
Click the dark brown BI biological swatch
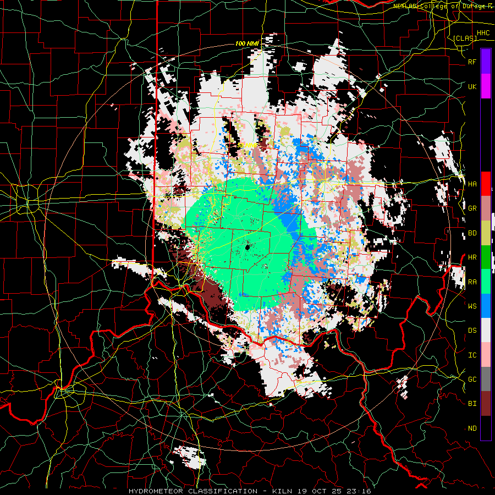(x=486, y=404)
